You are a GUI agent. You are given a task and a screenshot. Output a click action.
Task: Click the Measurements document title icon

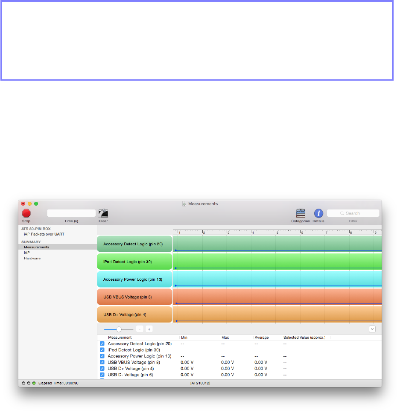(x=184, y=204)
